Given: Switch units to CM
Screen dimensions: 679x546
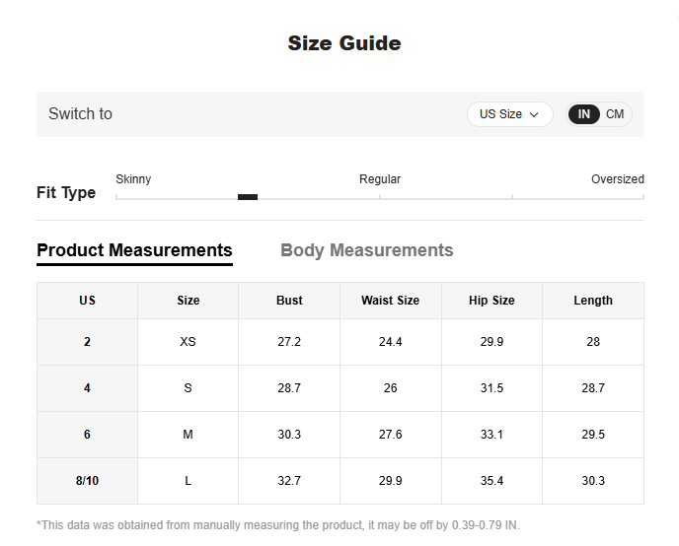Looking at the screenshot, I should coord(615,114).
